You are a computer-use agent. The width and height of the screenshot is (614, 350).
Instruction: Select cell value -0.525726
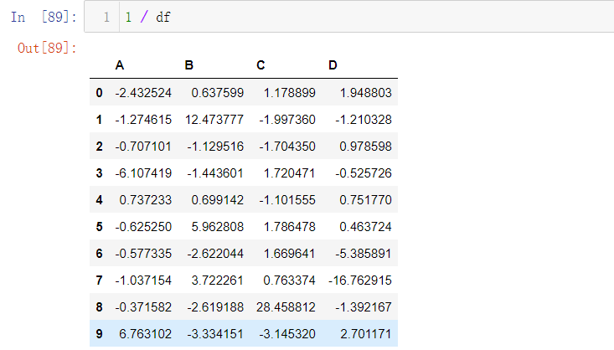363,173
